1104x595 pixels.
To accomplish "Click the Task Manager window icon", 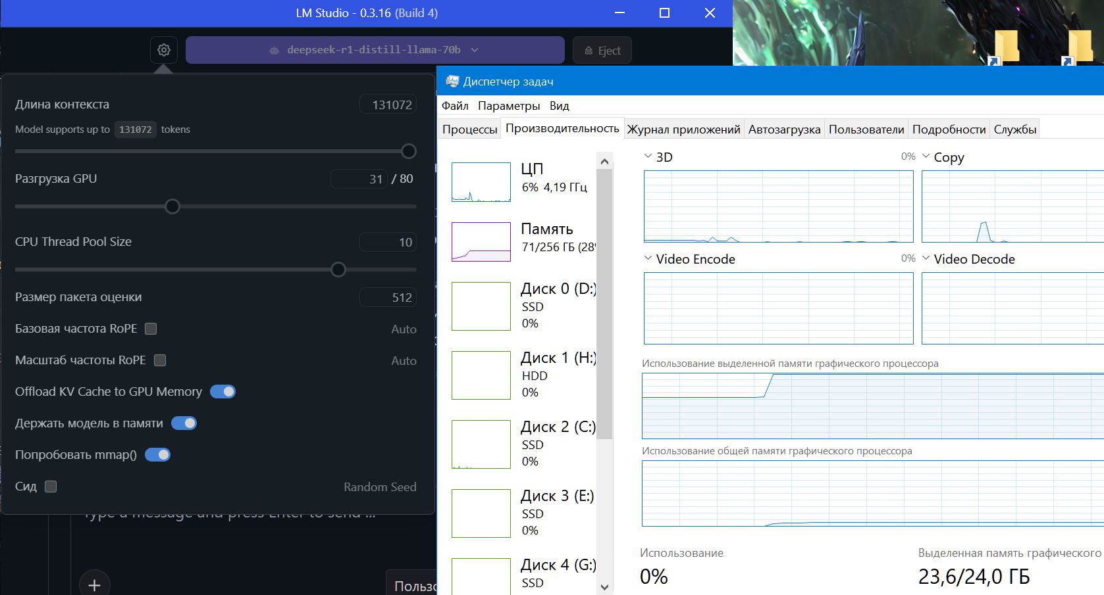I will tap(452, 82).
